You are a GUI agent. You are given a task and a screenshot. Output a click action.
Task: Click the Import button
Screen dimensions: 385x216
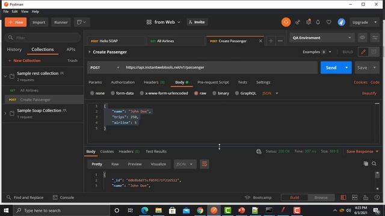(x=38, y=22)
